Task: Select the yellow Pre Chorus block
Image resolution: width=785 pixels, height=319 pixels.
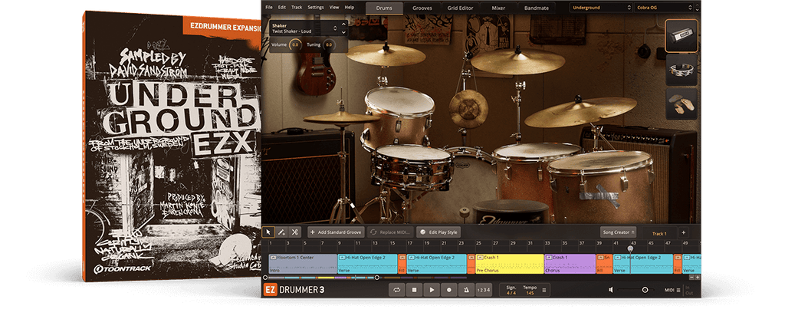Action: click(509, 264)
